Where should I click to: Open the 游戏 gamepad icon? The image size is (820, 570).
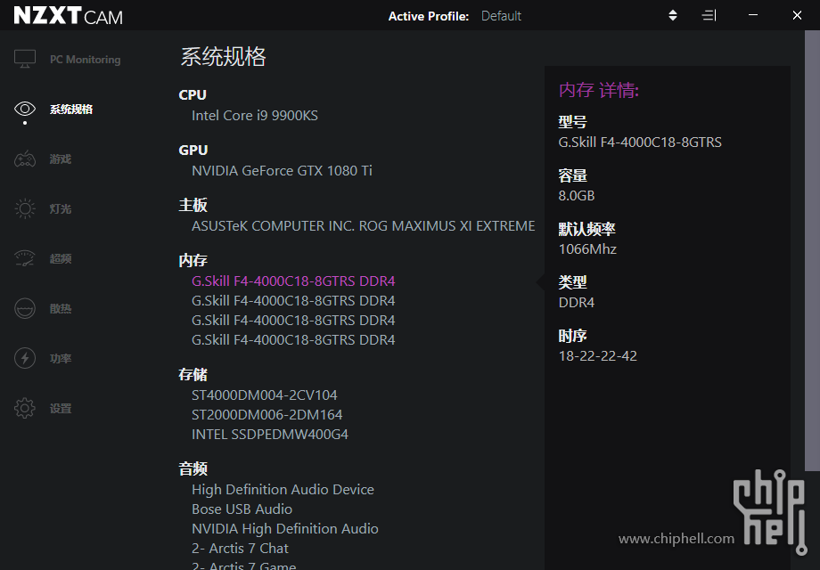pos(25,159)
